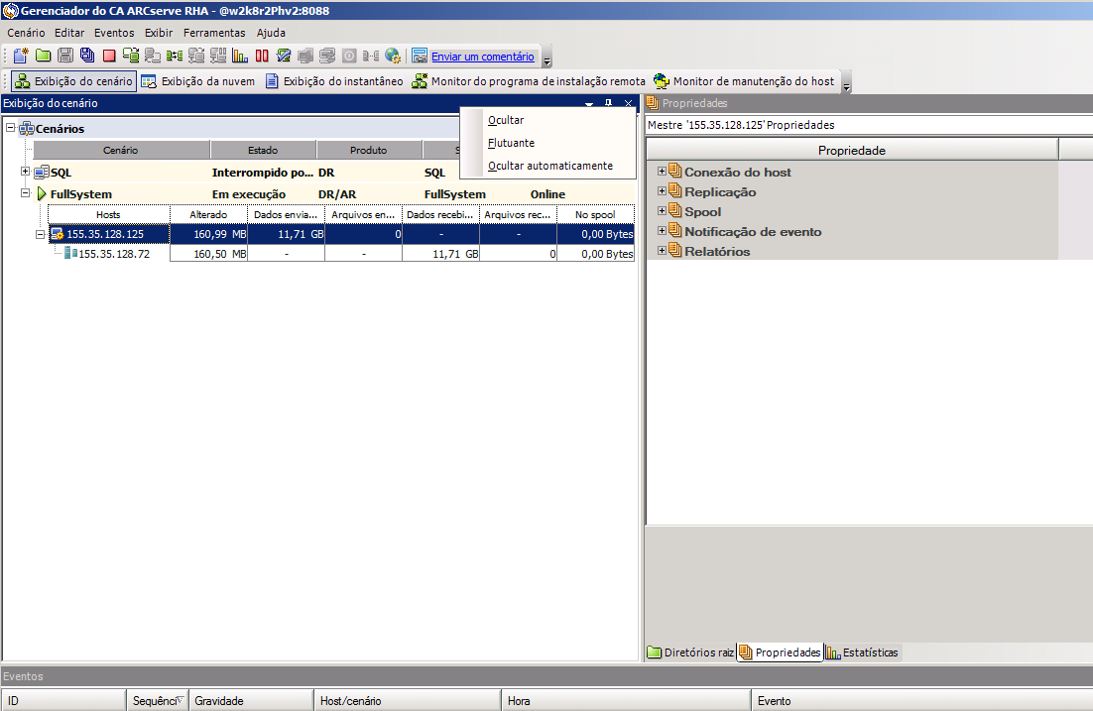Expand the SQL scenario tree node
This screenshot has width=1093, height=711.
pos(26,173)
